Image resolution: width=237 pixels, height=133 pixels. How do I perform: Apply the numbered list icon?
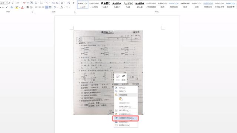[41, 3]
